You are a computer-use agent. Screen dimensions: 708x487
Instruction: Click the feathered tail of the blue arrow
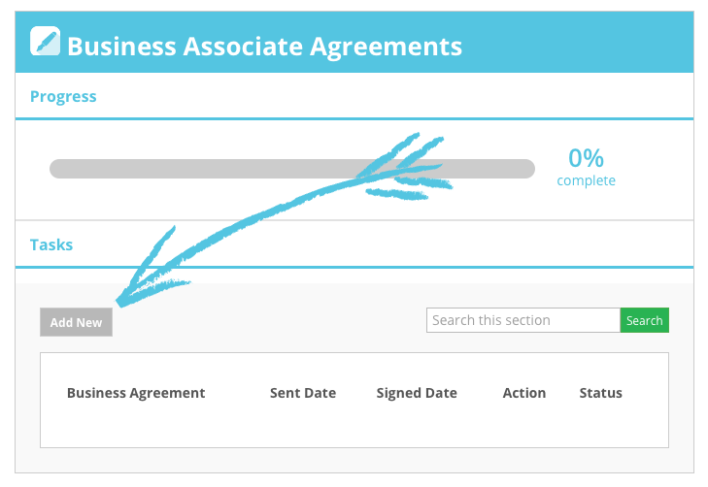tap(406, 167)
